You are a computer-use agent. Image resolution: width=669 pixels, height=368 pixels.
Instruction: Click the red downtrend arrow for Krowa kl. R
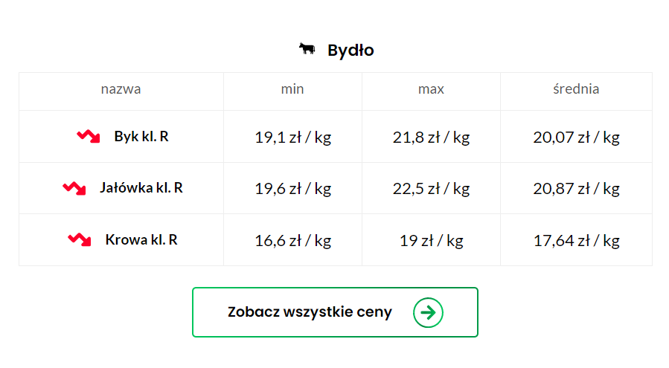pyautogui.click(x=80, y=239)
